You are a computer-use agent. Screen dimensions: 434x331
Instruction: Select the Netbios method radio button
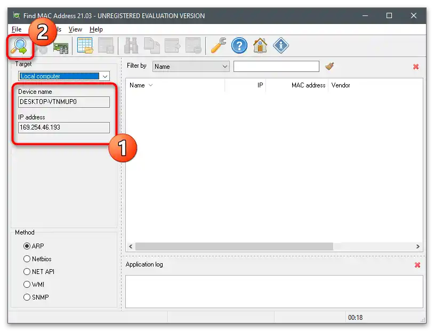[27, 259]
